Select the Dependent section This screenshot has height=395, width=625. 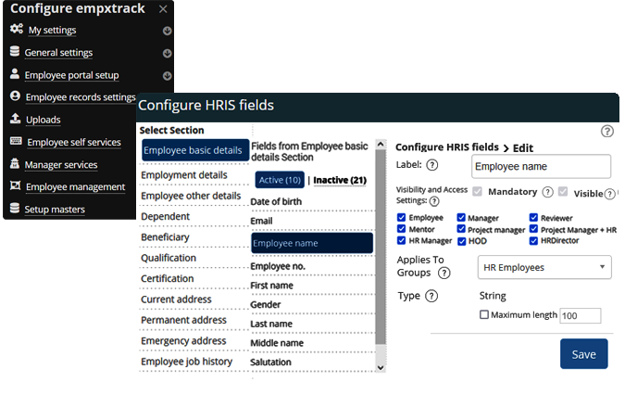point(166,217)
